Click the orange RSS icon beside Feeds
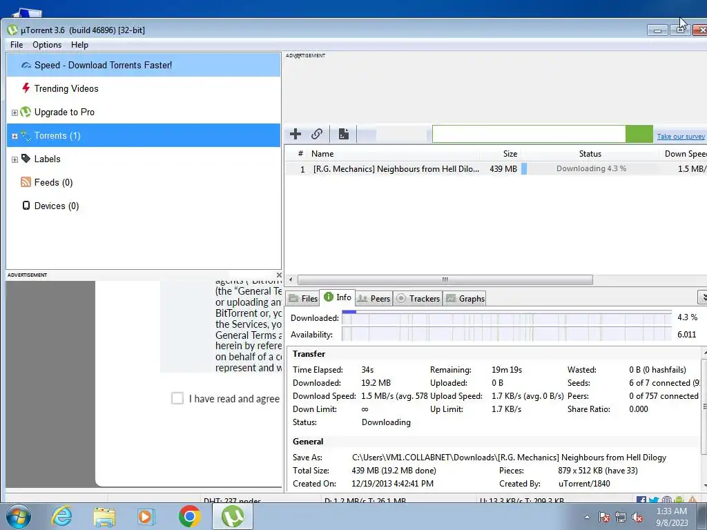The image size is (707, 530). point(26,182)
